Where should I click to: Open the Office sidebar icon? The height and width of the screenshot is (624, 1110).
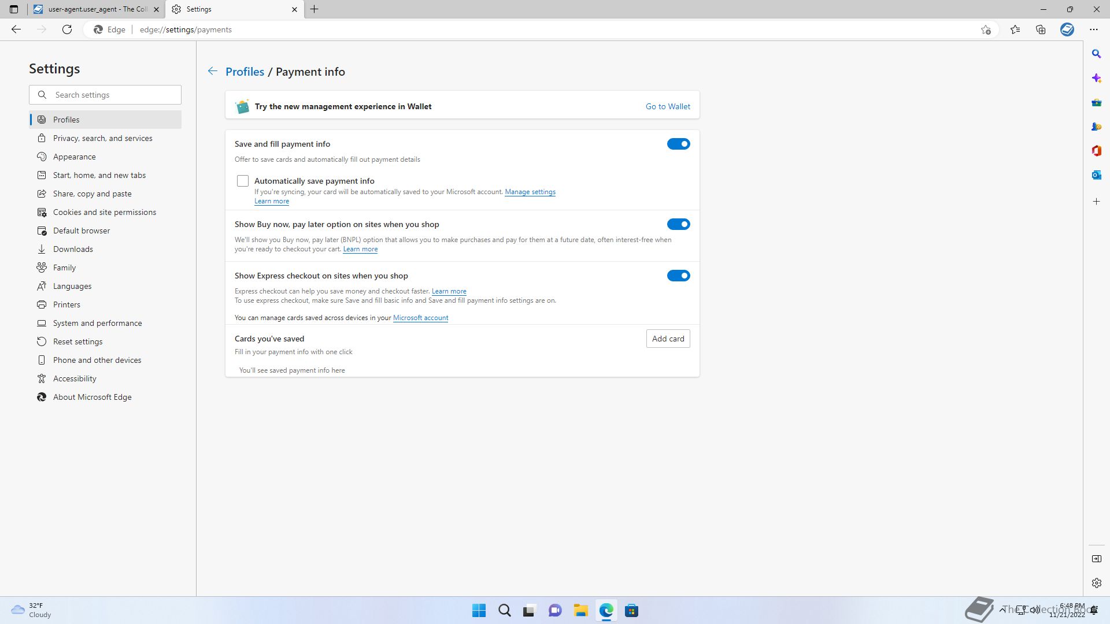[1096, 151]
